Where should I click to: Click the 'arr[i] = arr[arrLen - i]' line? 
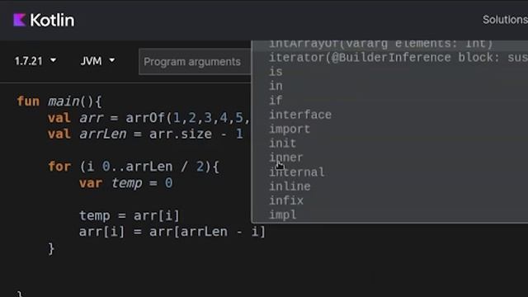[x=172, y=232]
